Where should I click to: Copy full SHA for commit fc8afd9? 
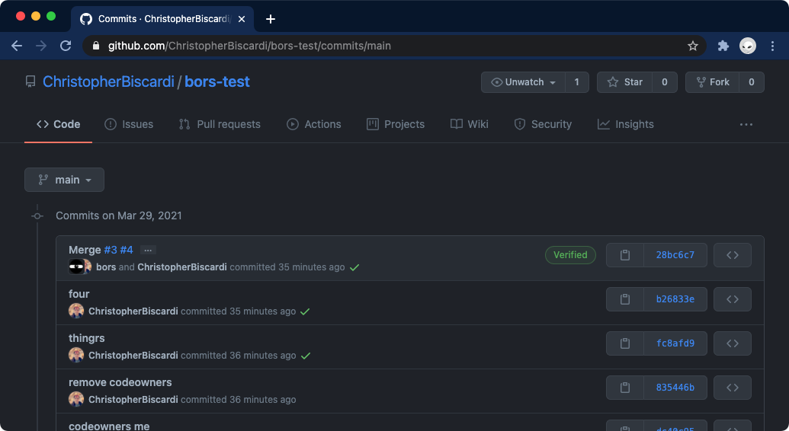point(625,343)
